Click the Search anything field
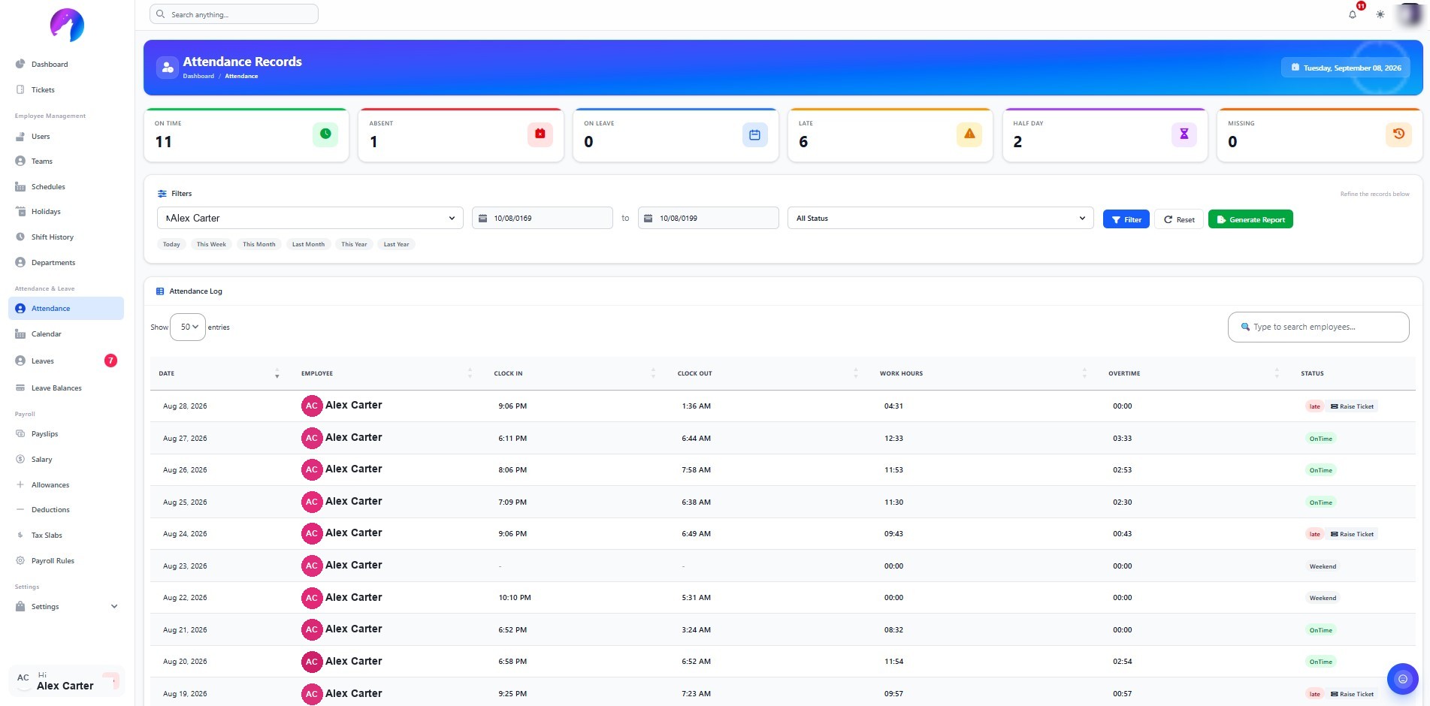This screenshot has height=706, width=1430. [234, 14]
